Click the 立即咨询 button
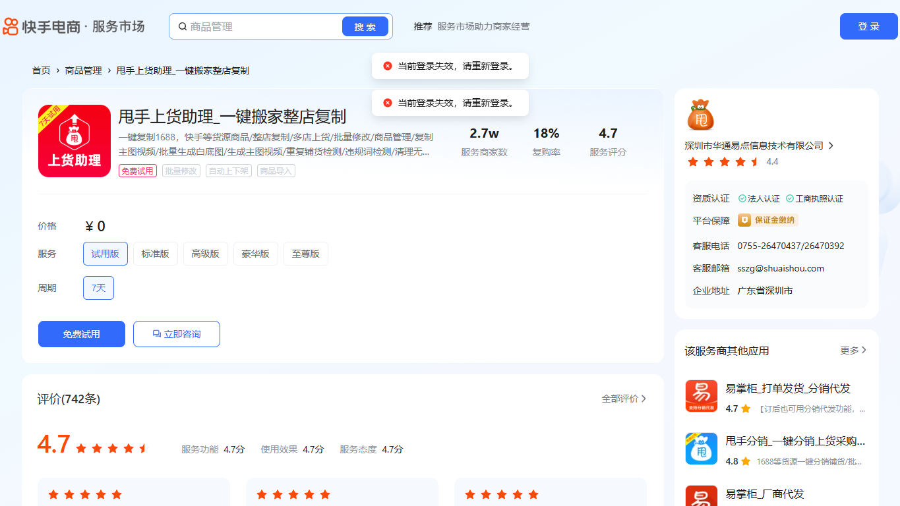Viewport: 900px width, 506px height. 177,334
